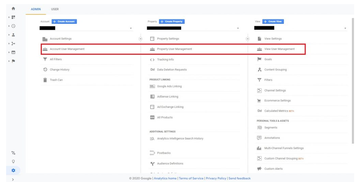Open the Admin gear icon in sidebar

point(13,170)
